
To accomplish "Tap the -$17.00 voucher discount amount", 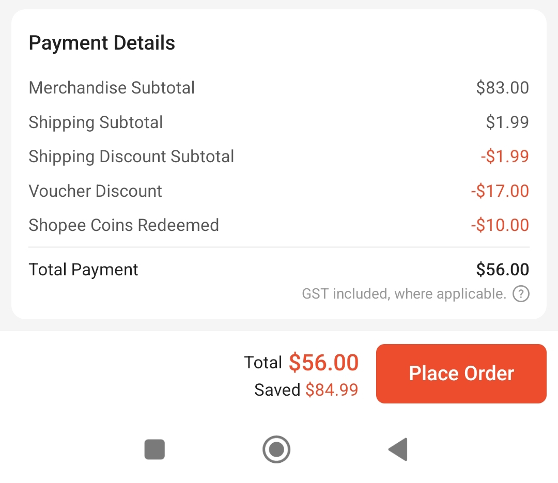I will click(500, 191).
